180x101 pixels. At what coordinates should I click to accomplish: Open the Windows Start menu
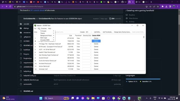(x=41, y=98)
